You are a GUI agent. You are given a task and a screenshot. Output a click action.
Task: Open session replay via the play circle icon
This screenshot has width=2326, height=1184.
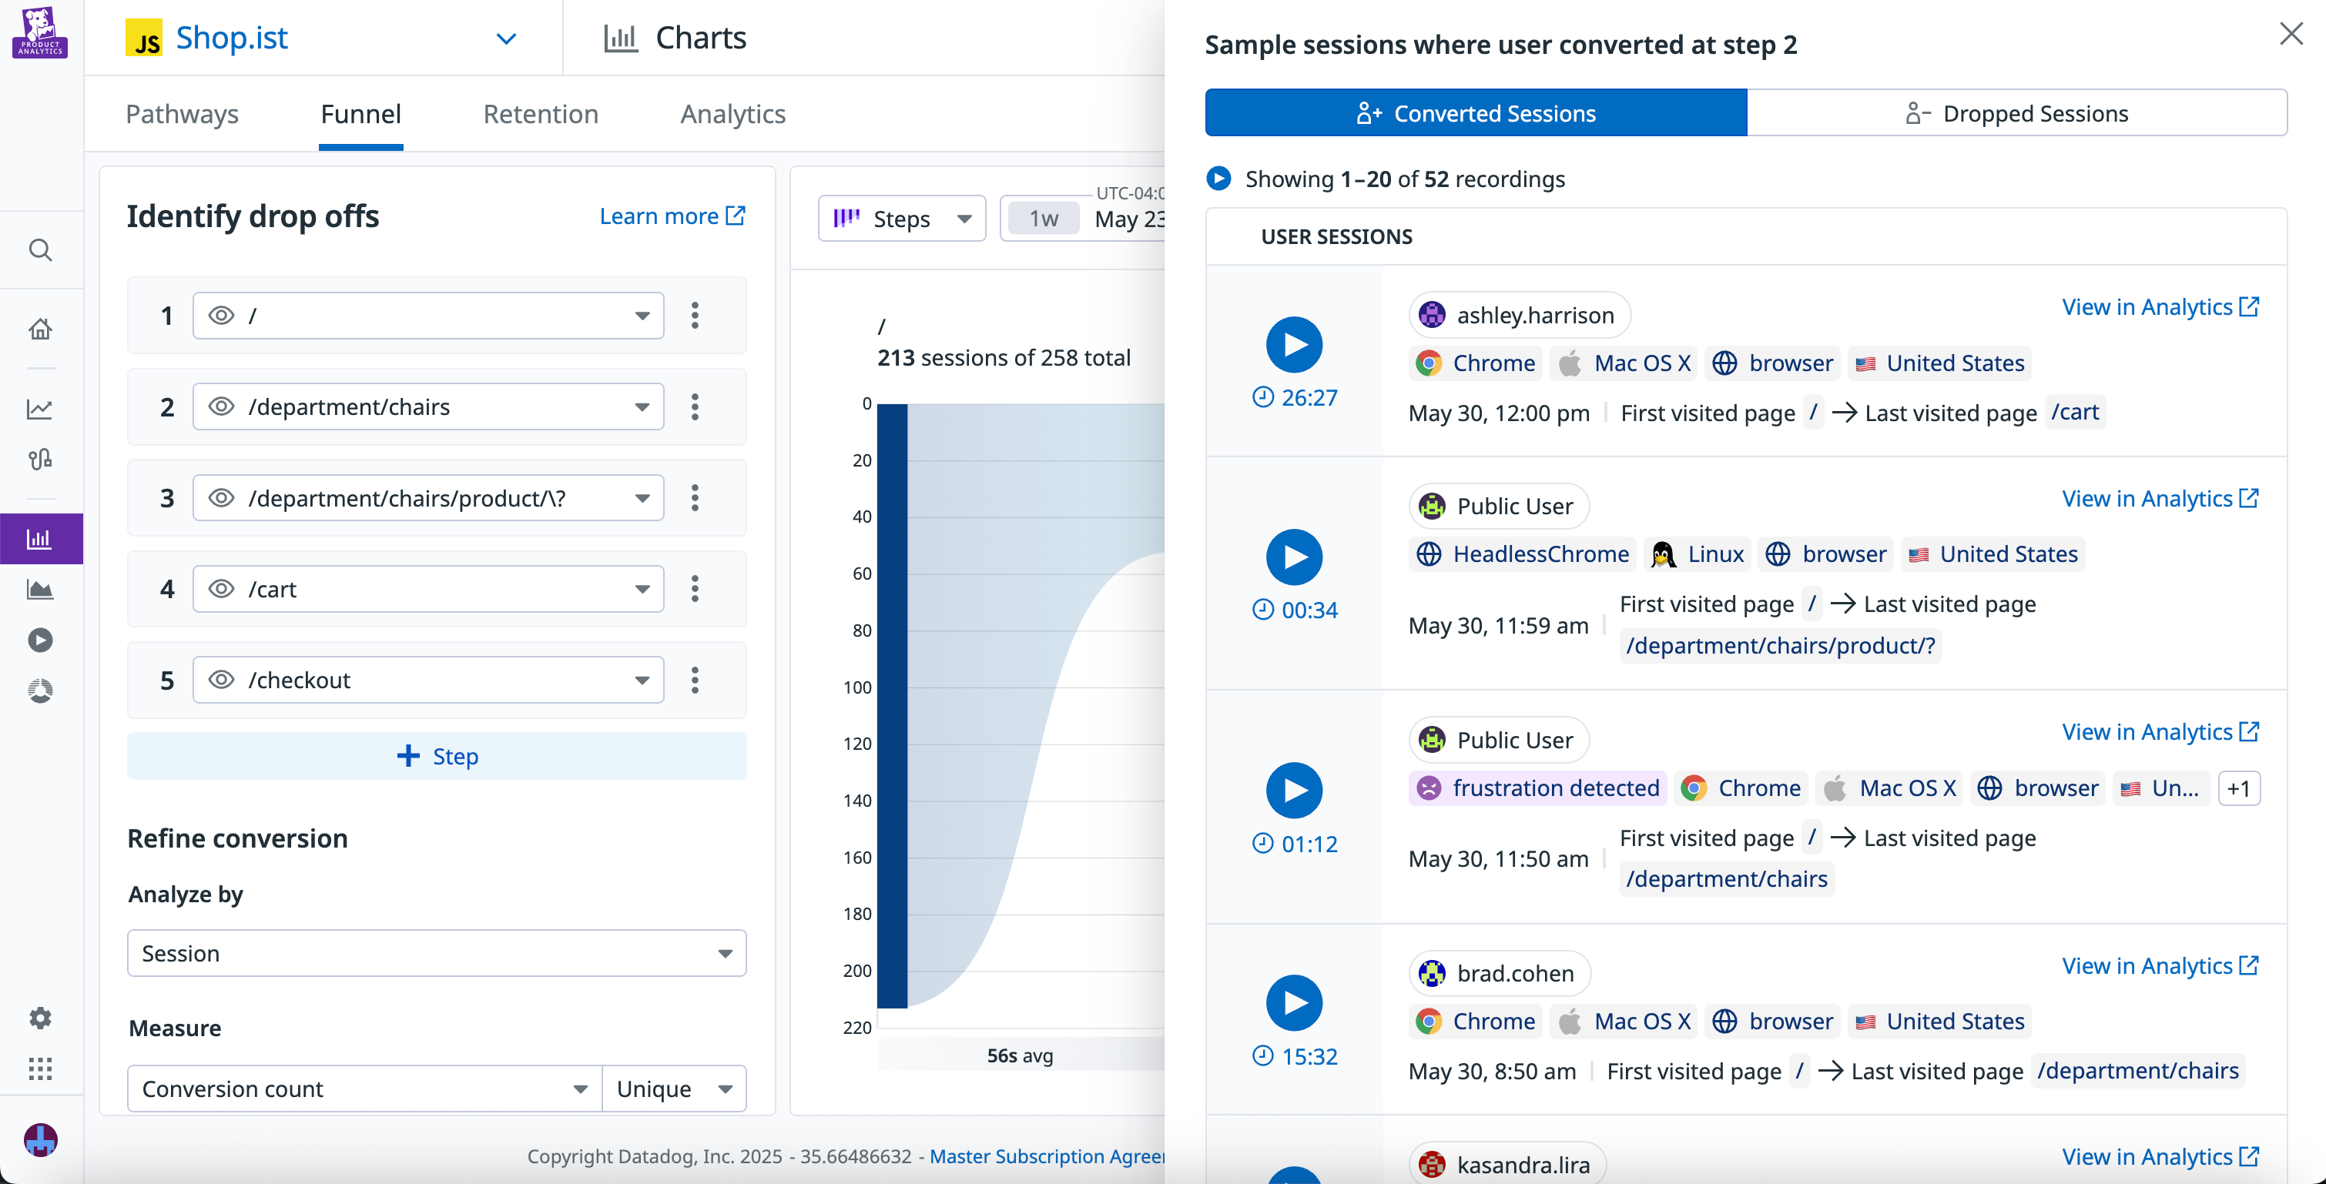coord(41,640)
